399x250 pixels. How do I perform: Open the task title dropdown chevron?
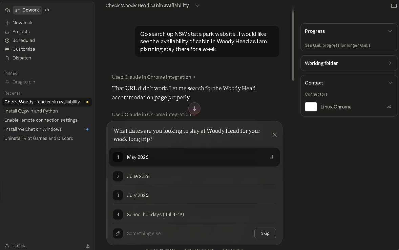pyautogui.click(x=197, y=6)
